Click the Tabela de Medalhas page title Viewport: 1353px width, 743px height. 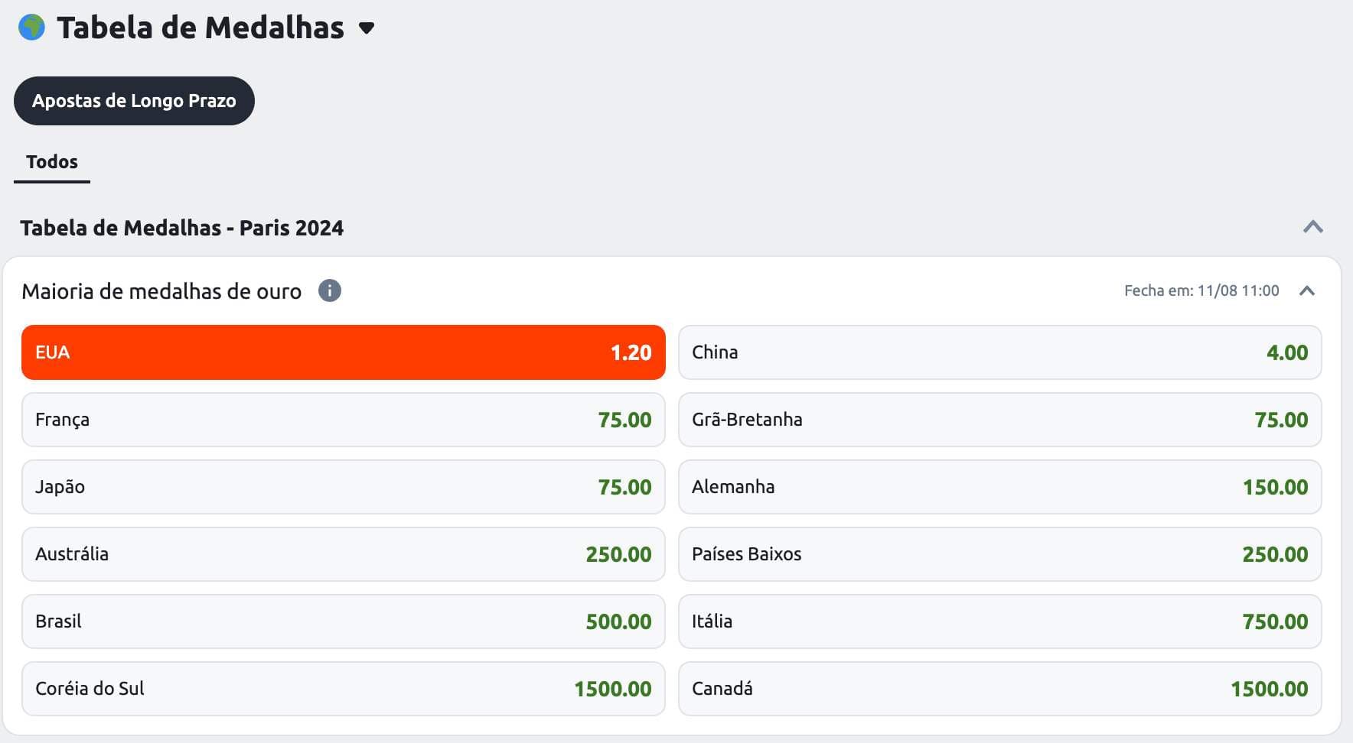pyautogui.click(x=201, y=28)
